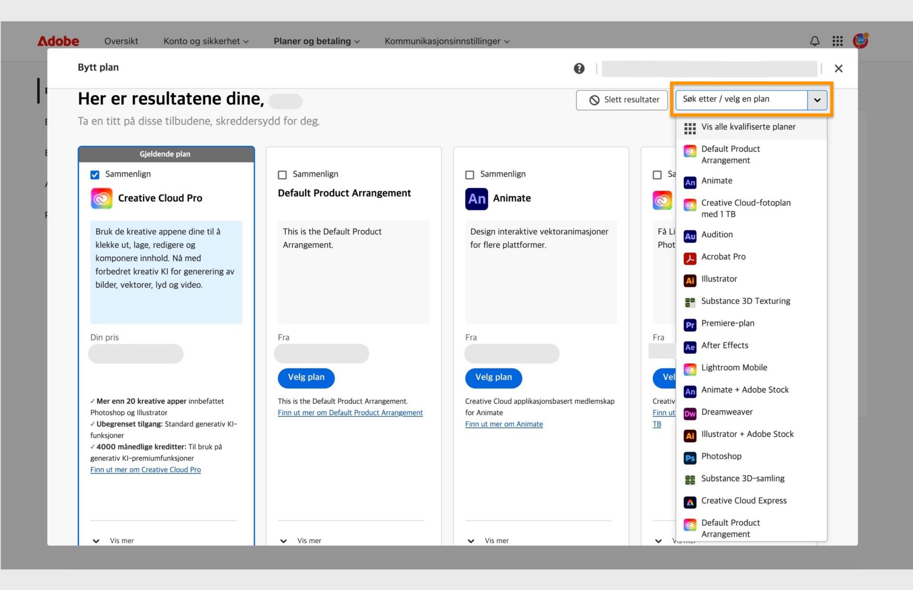The width and height of the screenshot is (913, 590).
Task: Select Photoshop in the dropdown list
Action: coord(721,456)
